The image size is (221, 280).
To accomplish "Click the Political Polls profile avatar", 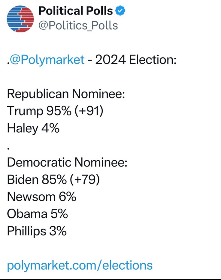I will pyautogui.click(x=20, y=19).
